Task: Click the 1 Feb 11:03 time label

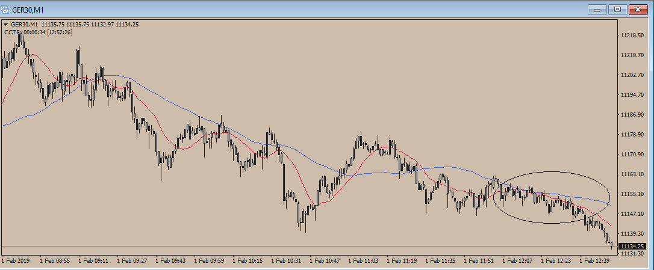Action: click(363, 261)
